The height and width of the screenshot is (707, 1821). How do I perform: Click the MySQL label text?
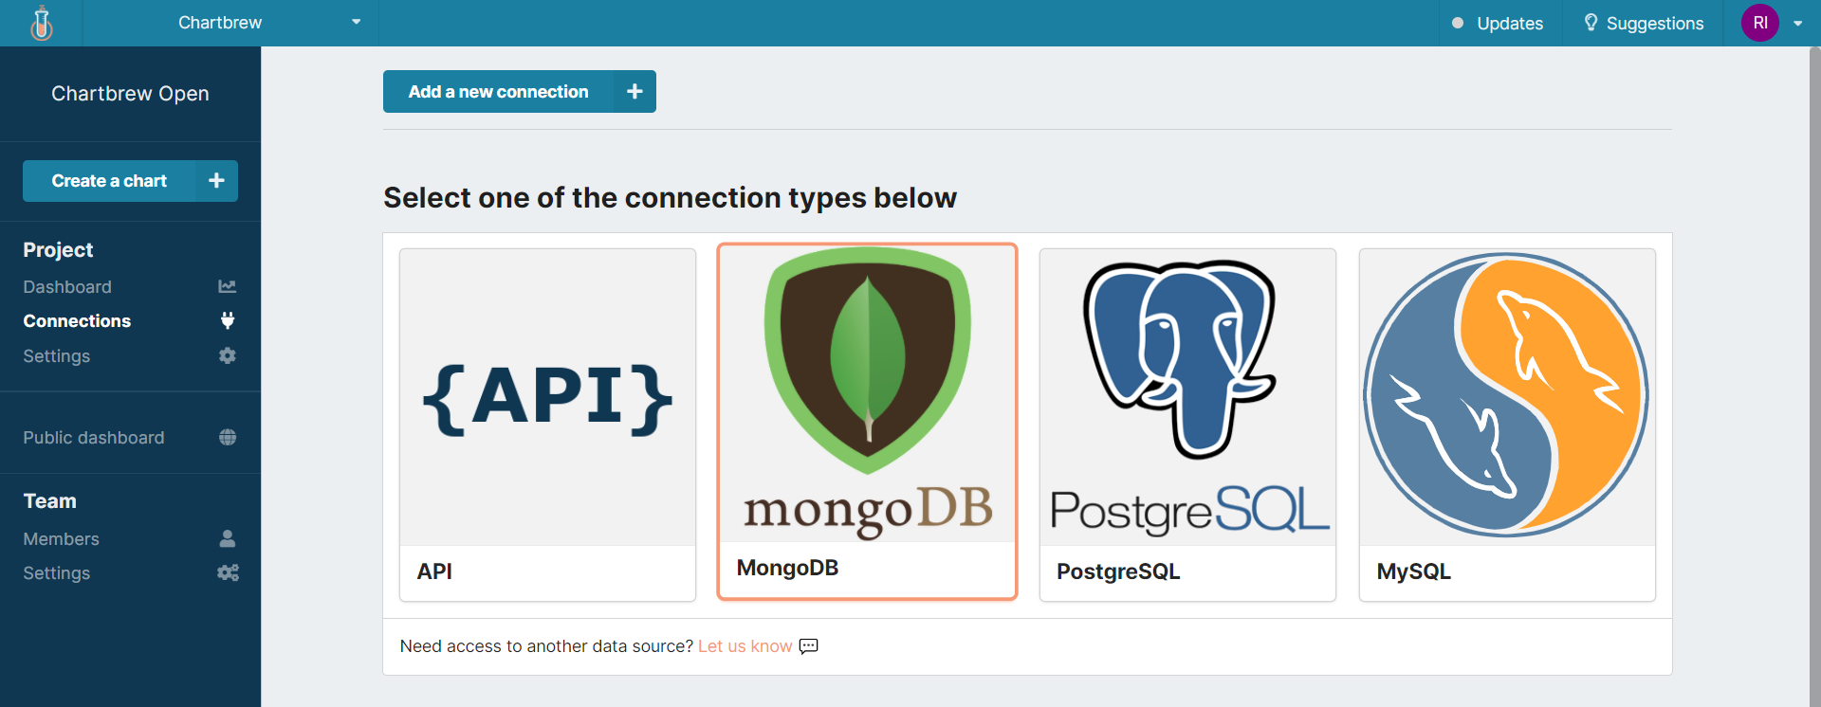click(x=1413, y=571)
